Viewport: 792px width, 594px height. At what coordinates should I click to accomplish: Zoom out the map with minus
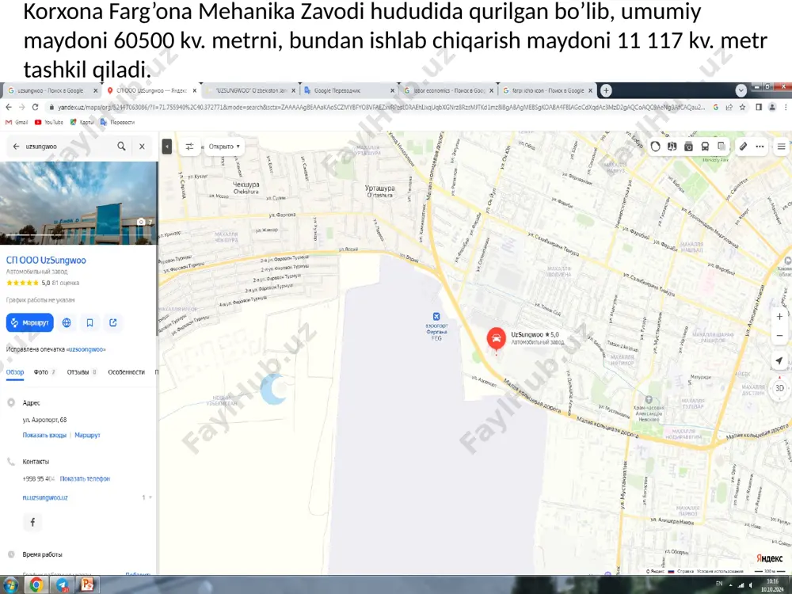click(779, 335)
